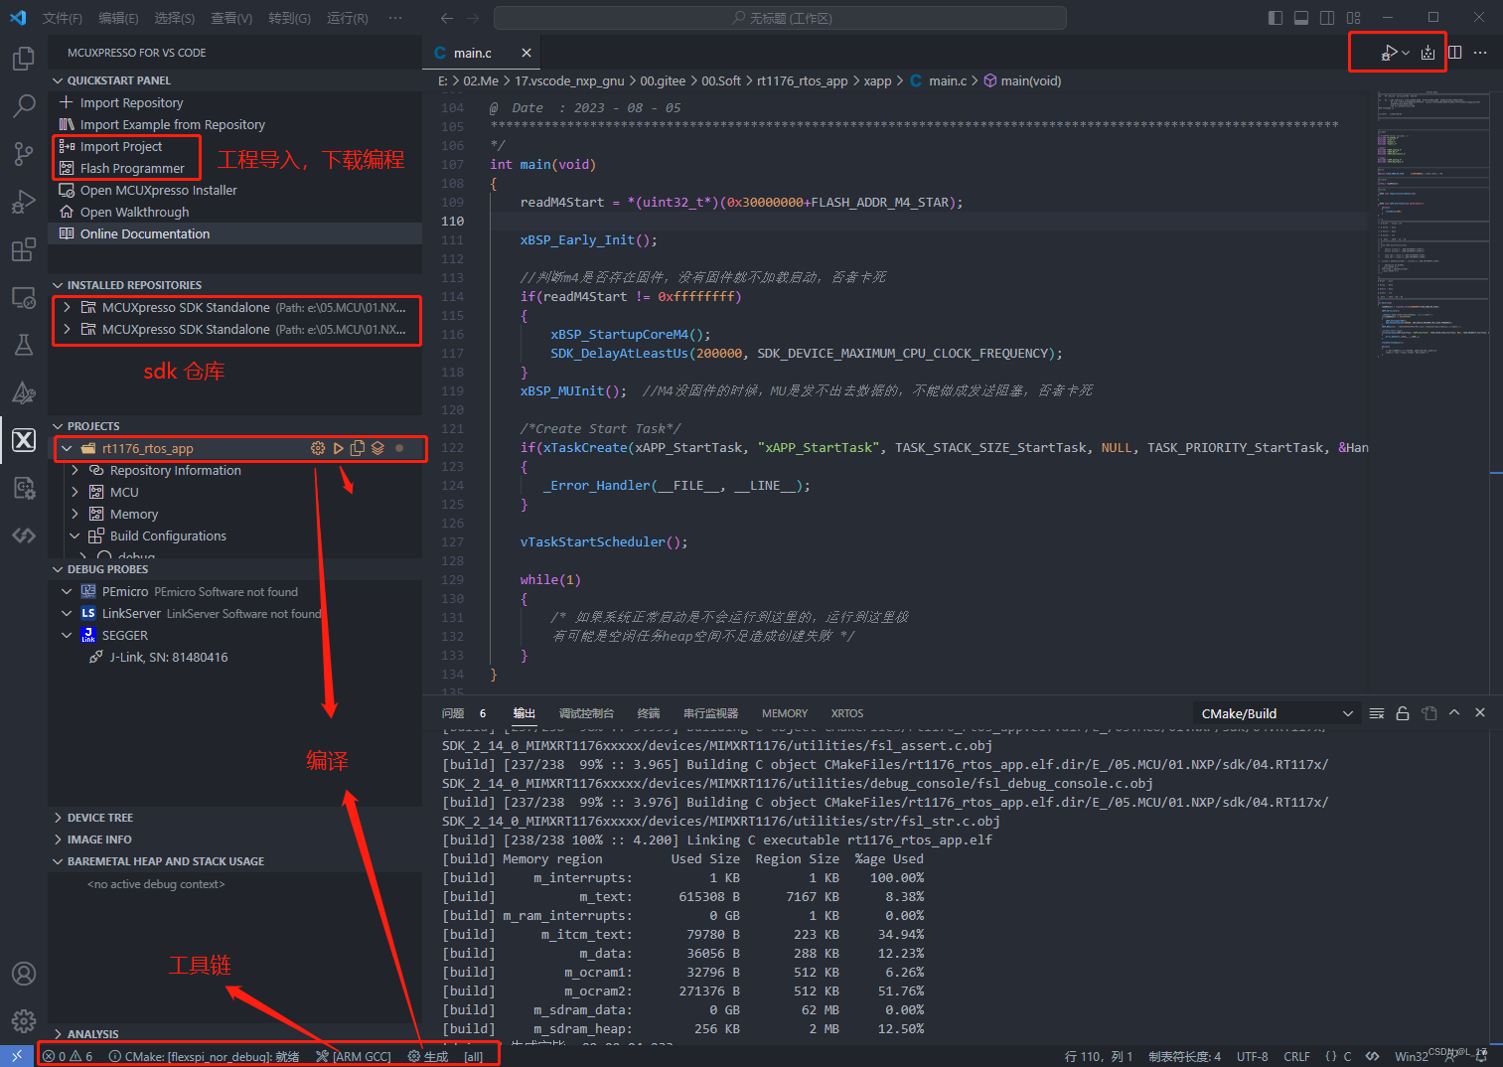Change UTF-8 encoding in status bar
The width and height of the screenshot is (1503, 1067).
[x=1252, y=1056]
